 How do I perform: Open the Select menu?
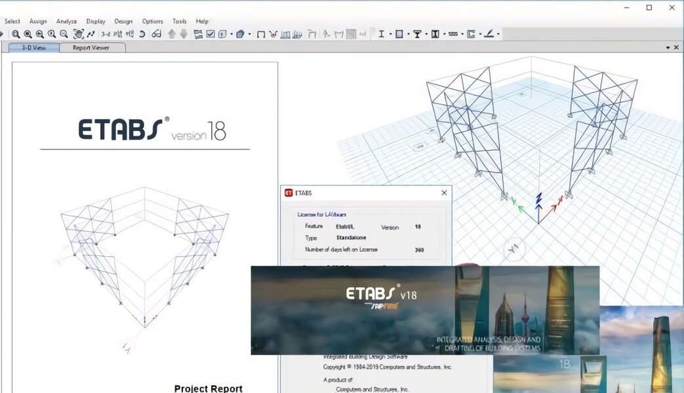12,21
